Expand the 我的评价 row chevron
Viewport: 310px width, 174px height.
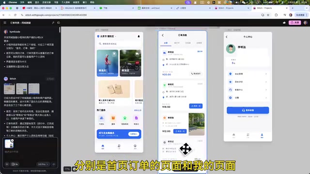pyautogui.click(x=266, y=82)
